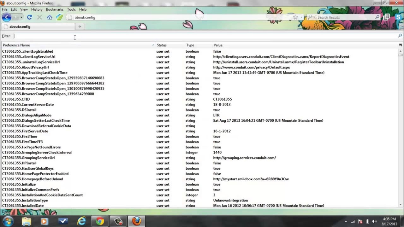Open a new tab with the plus button
404x227 pixels.
(80, 26)
